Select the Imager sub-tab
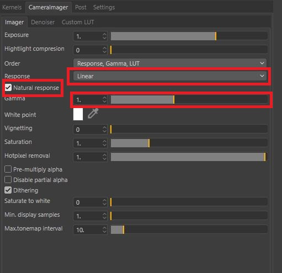Screen dimensions: 282x273 (14, 22)
